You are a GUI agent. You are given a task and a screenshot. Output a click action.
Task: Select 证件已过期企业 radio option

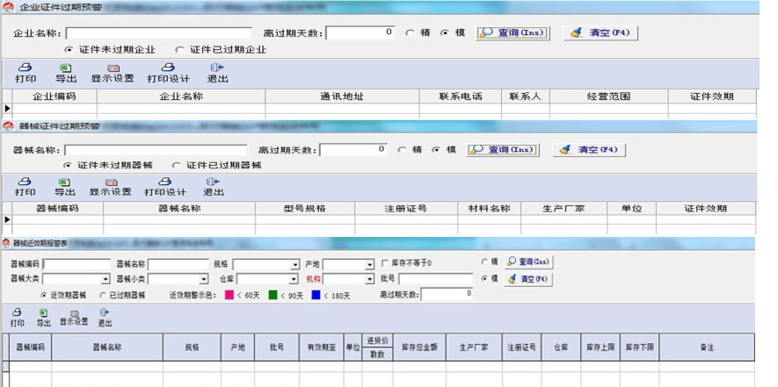(x=179, y=50)
